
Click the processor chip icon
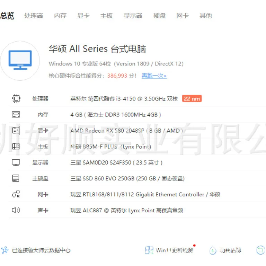point(16,99)
